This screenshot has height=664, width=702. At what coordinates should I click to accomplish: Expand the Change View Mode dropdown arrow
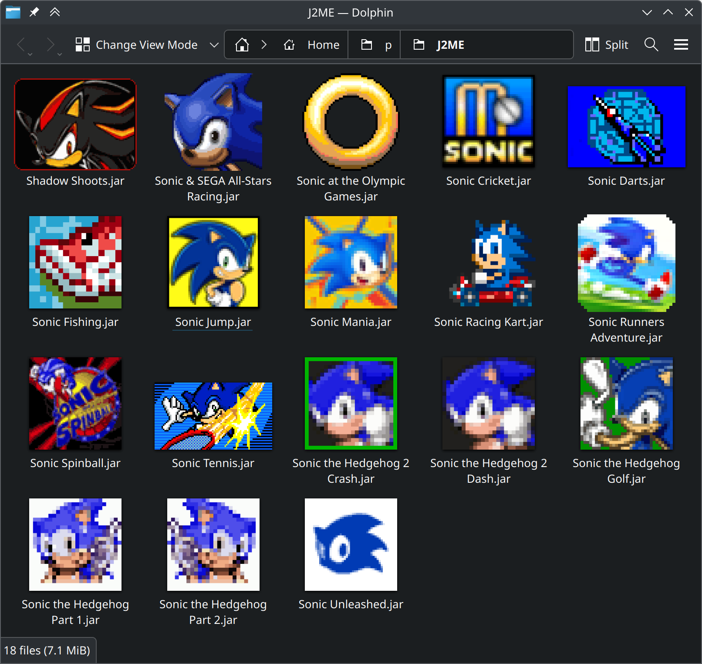pos(214,45)
